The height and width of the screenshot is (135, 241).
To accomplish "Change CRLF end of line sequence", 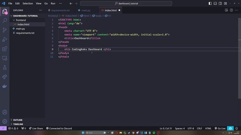I will point(199,128).
